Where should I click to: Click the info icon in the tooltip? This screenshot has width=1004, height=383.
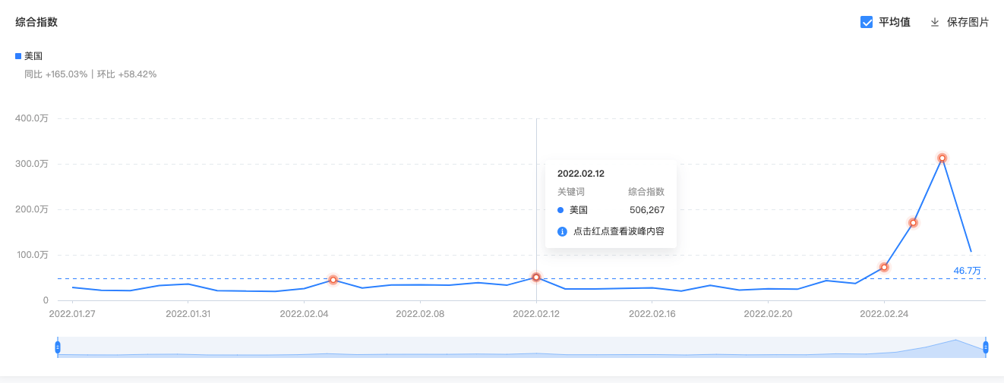point(562,231)
